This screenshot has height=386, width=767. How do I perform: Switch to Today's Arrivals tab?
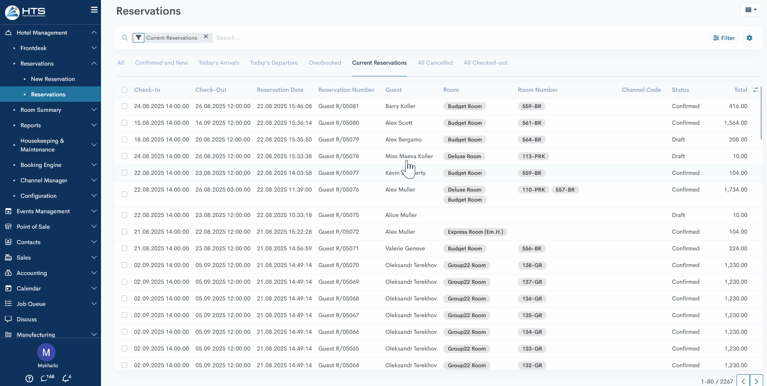click(x=219, y=63)
